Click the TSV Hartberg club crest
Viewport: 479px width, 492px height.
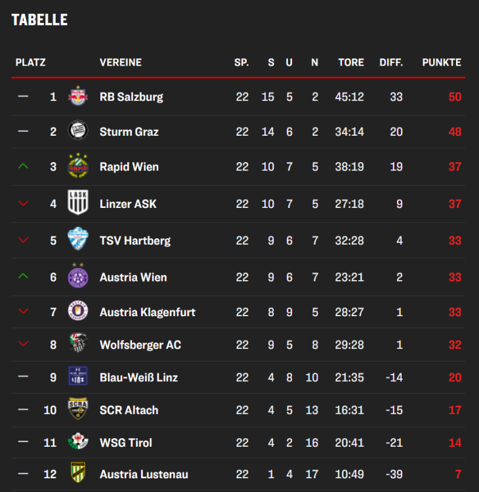[78, 239]
